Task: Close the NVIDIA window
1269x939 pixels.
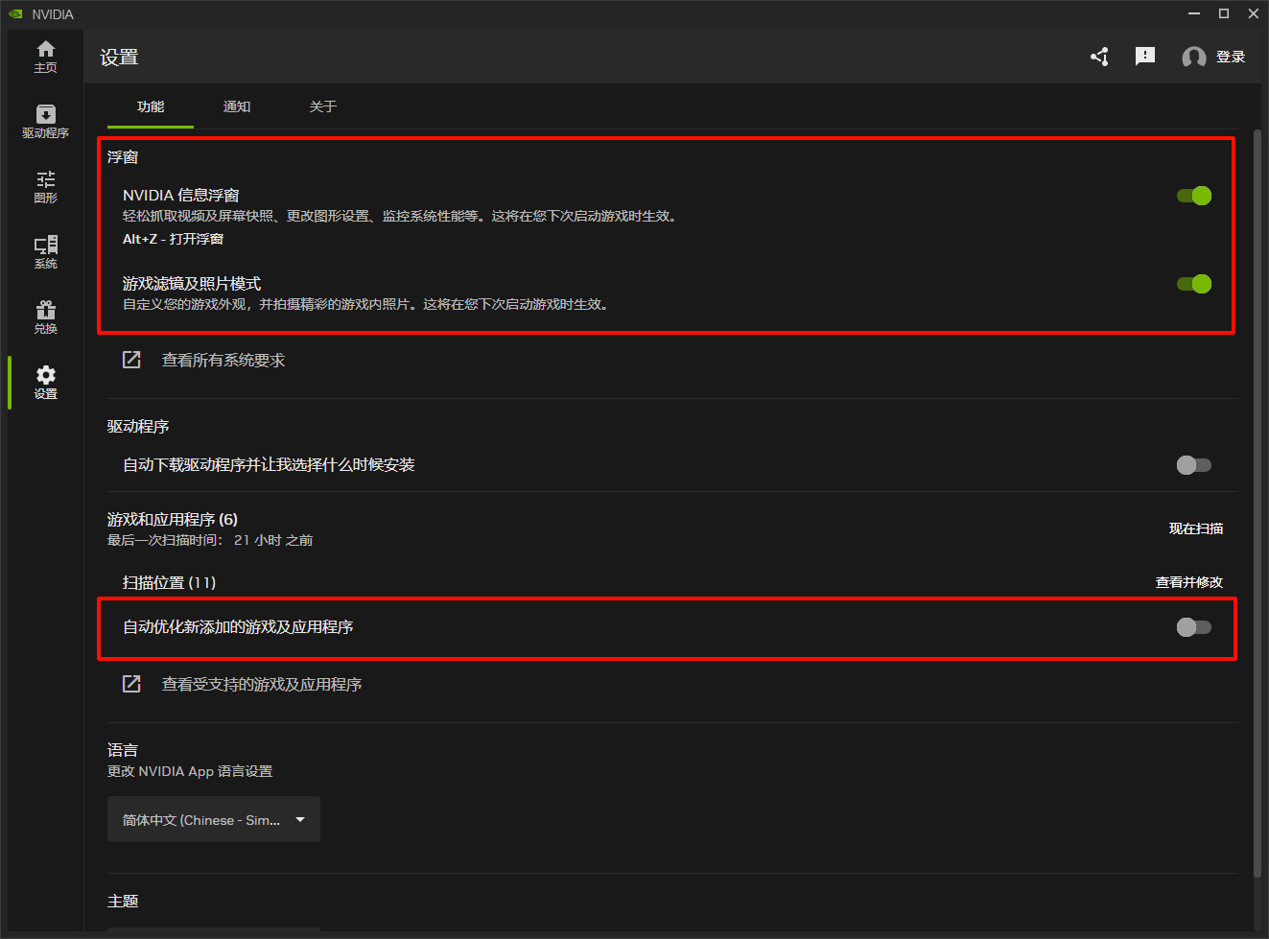Action: point(1254,13)
